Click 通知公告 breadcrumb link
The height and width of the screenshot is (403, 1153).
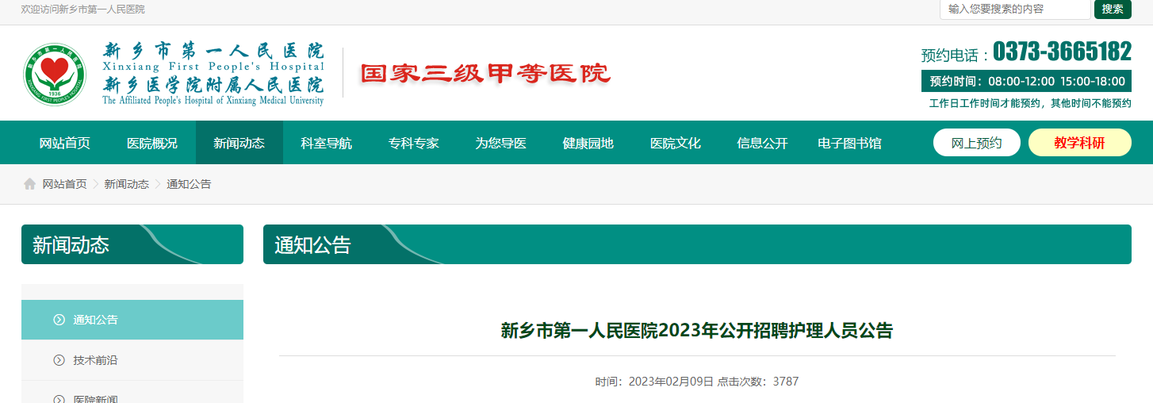(x=189, y=184)
